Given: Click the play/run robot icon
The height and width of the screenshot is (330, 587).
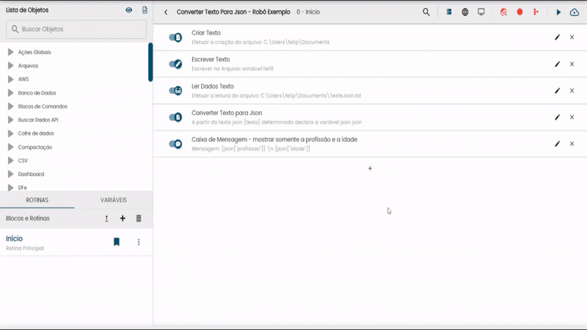Looking at the screenshot, I should pos(558,12).
